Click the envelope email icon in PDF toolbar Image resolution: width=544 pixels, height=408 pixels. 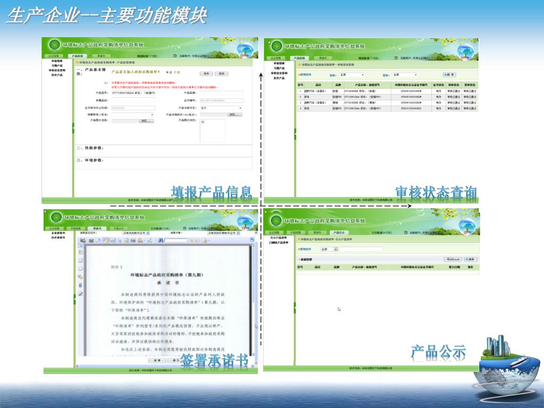tap(98, 241)
